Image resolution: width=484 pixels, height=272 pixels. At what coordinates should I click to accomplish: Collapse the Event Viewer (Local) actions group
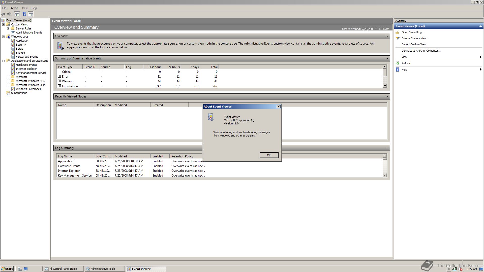pos(480,26)
